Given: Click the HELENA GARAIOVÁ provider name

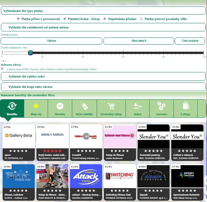Looking at the screenshot, I should 82,198.
